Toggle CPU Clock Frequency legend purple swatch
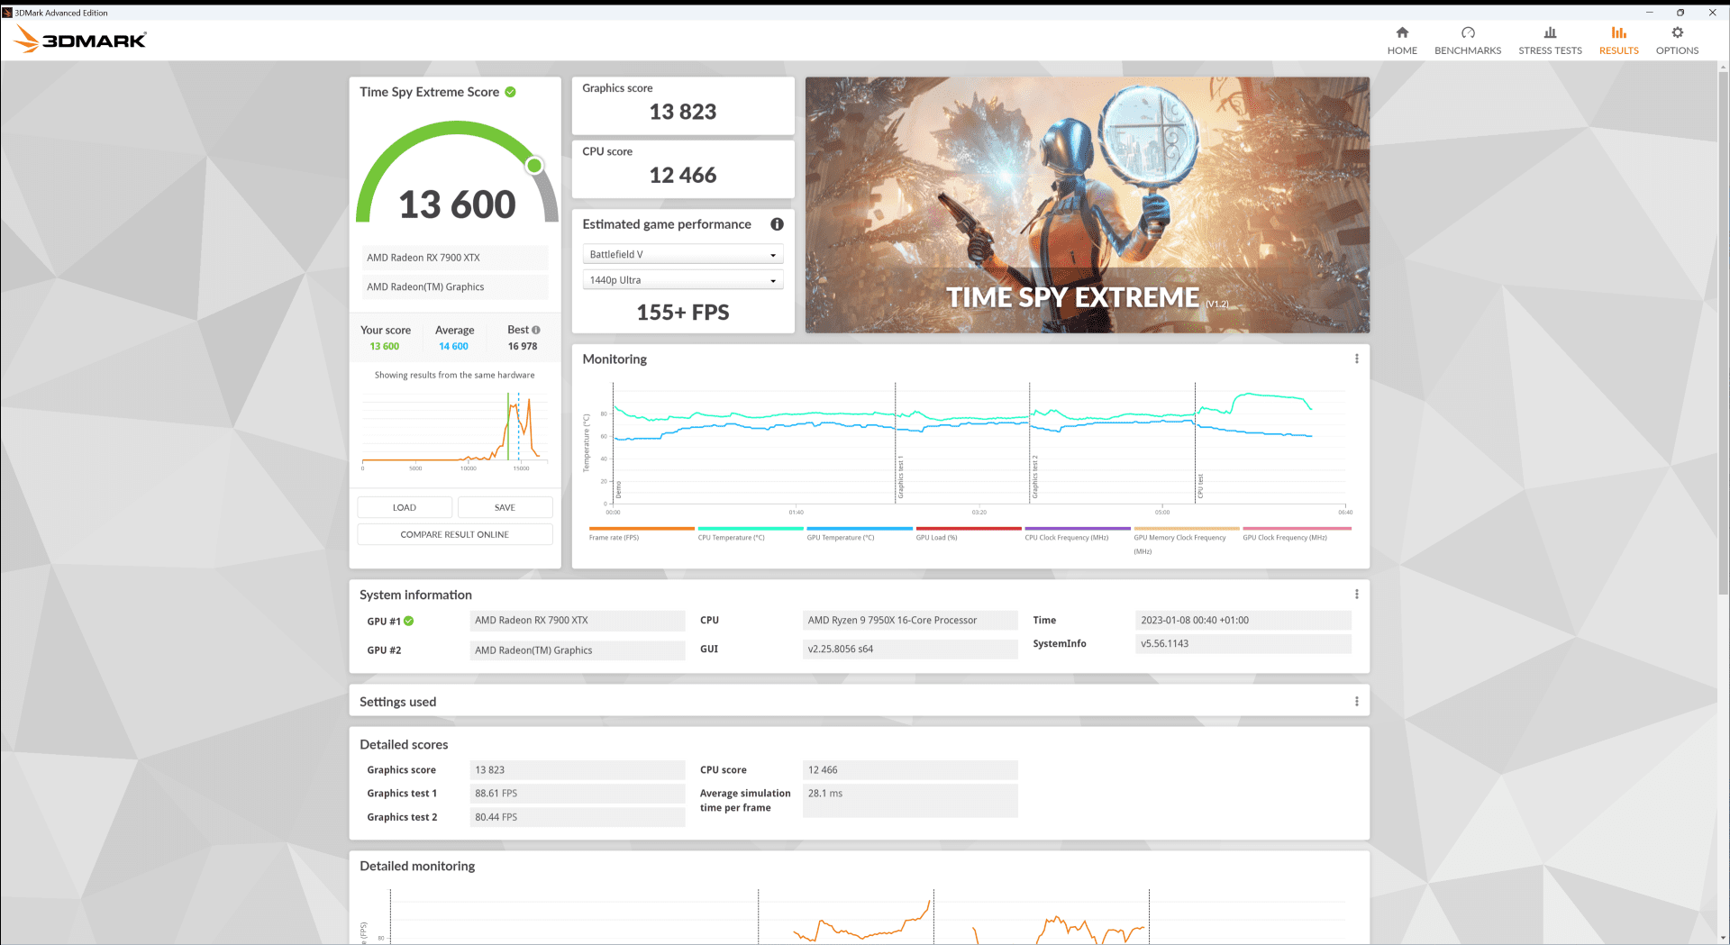 1078,529
